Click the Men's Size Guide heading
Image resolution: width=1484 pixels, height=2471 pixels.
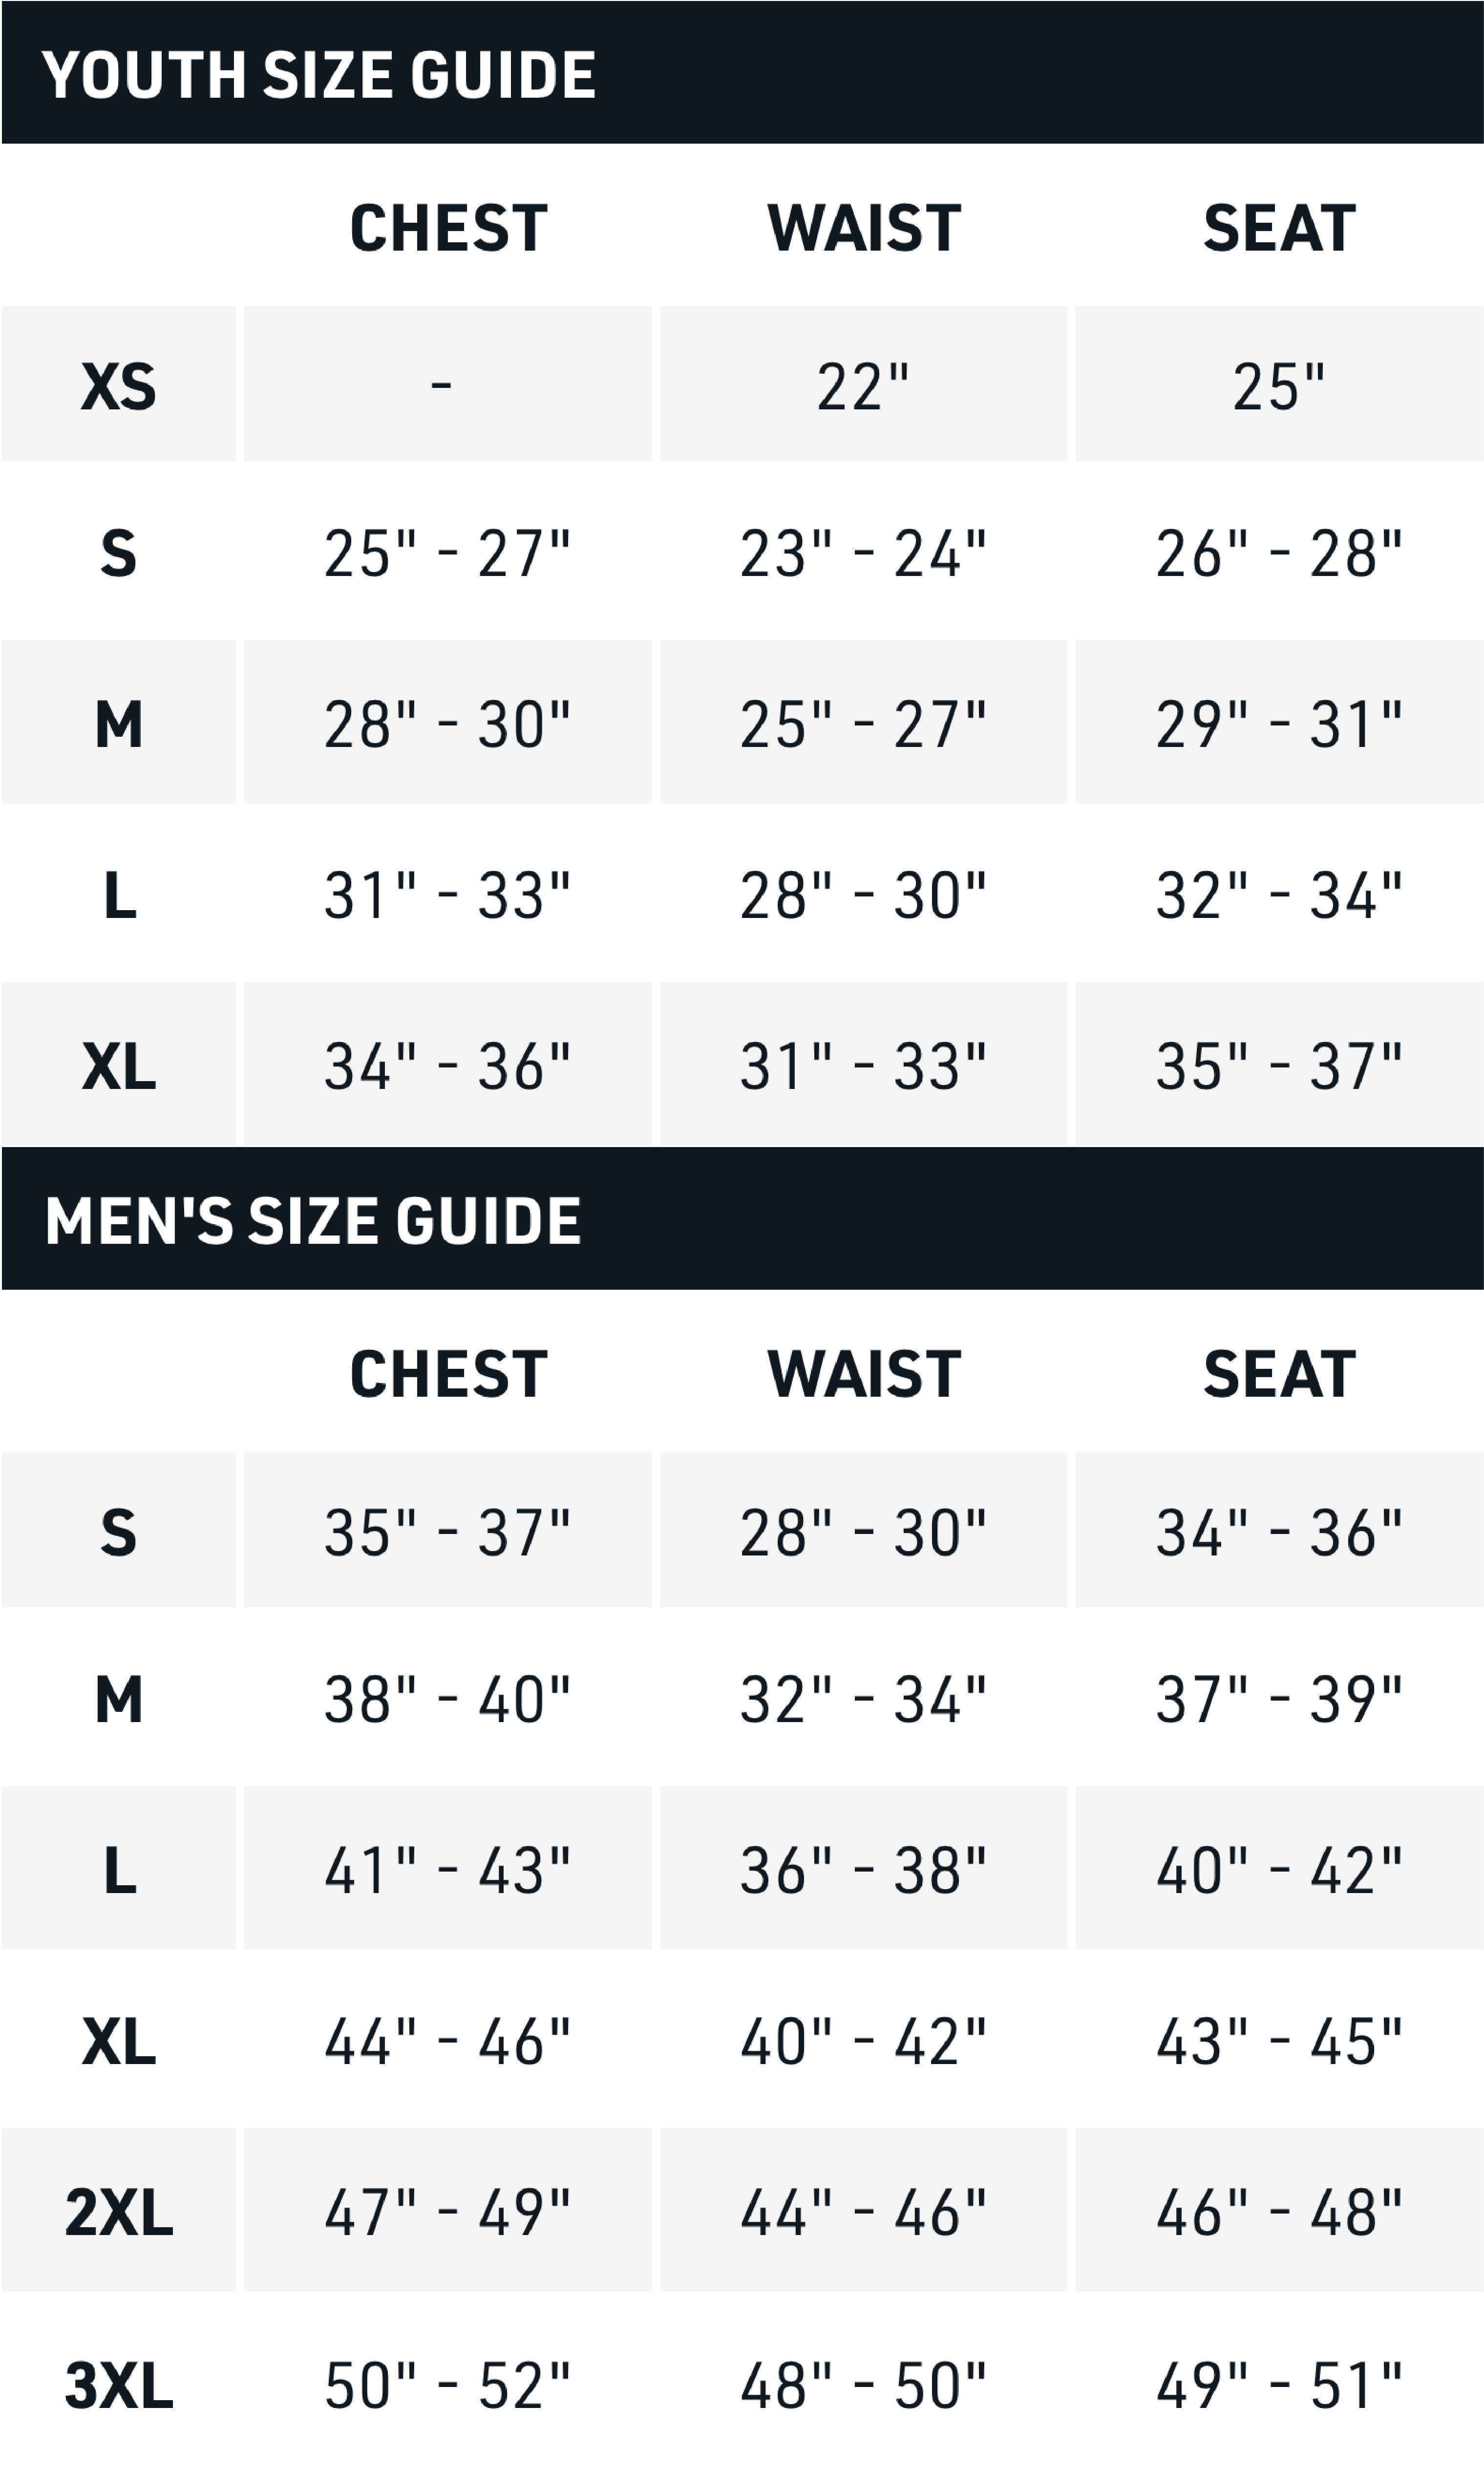tap(312, 1221)
